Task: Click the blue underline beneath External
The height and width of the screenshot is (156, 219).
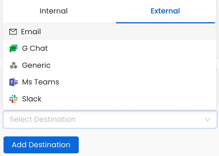Action: 165,22
